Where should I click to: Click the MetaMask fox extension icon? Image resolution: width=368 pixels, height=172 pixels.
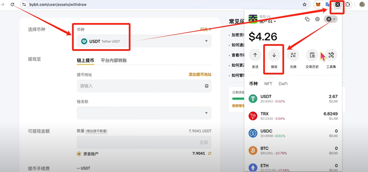click(318, 4)
